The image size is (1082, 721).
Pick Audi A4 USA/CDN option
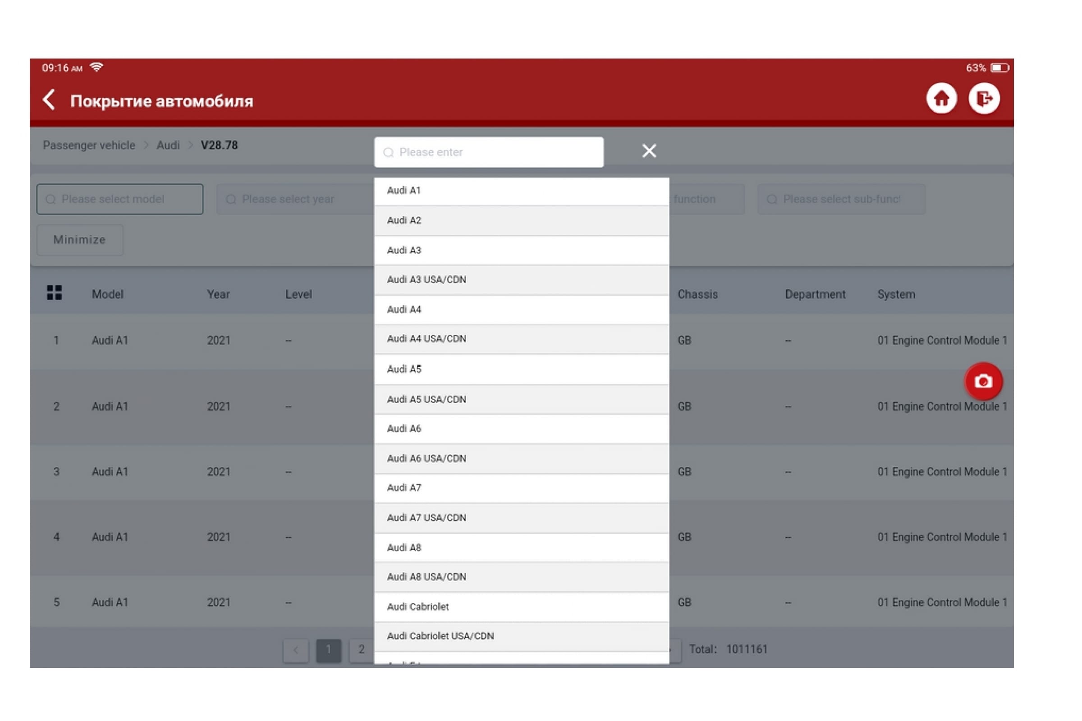(522, 339)
